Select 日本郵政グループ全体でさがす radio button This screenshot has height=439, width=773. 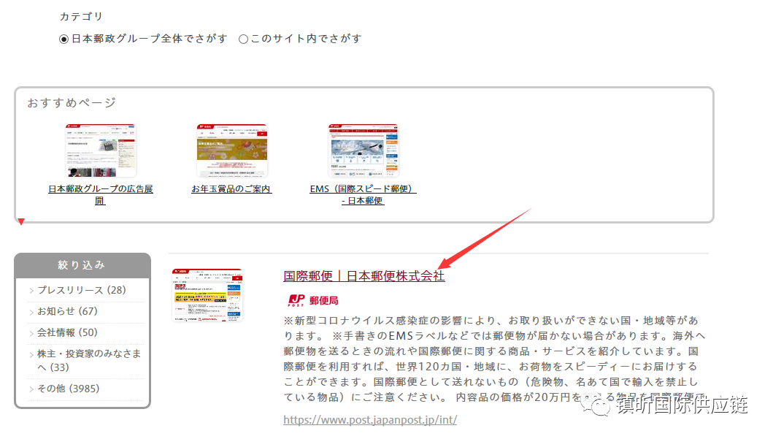64,39
